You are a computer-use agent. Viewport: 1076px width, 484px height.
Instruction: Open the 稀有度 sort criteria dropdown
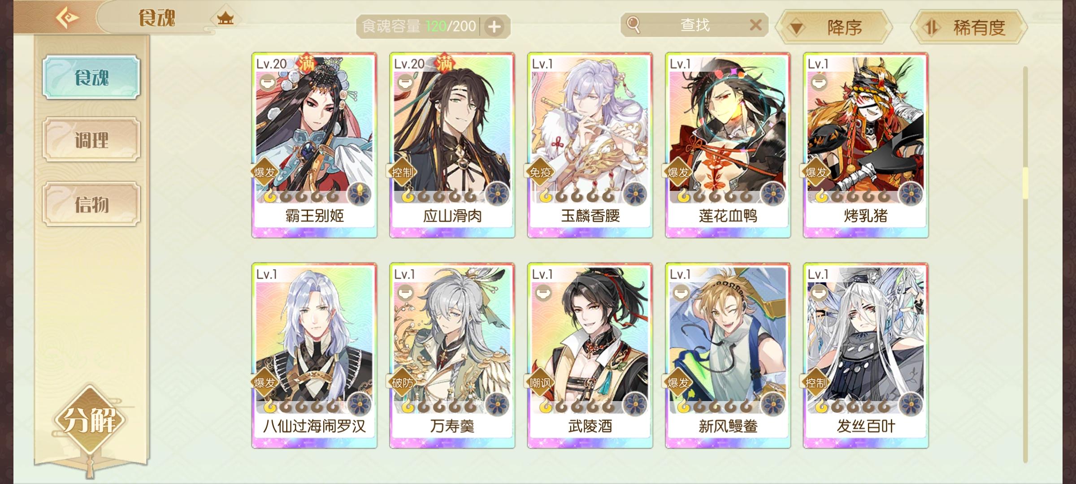tap(968, 27)
